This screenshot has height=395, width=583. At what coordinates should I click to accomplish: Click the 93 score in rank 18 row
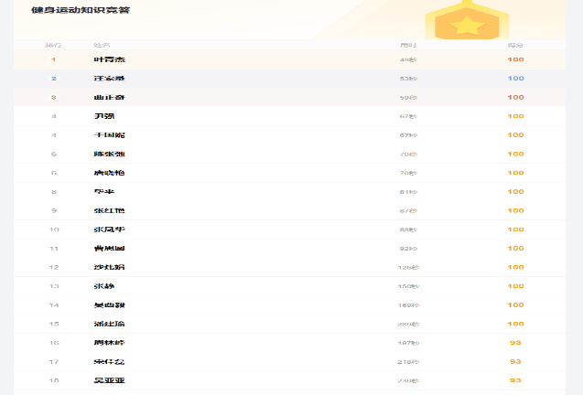[x=515, y=380]
